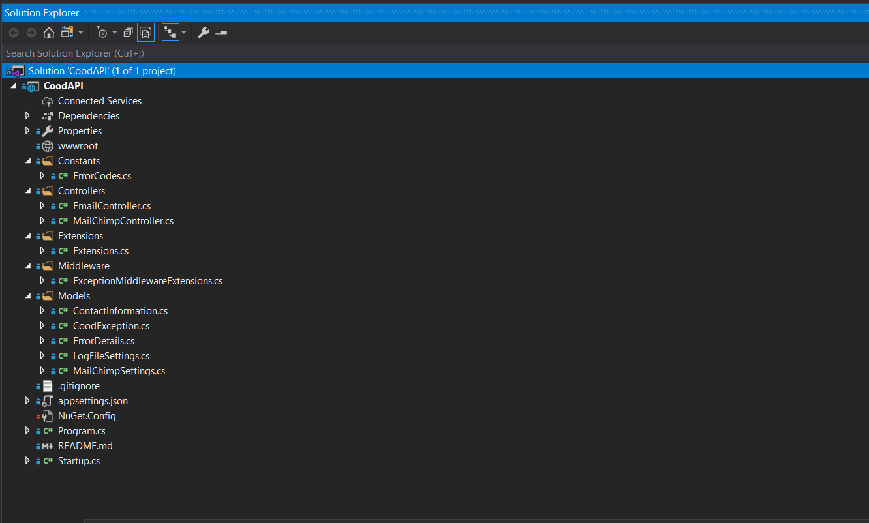Click the NuGet.Config file icon
Screen dimensions: 869x523
pyautogui.click(x=48, y=416)
